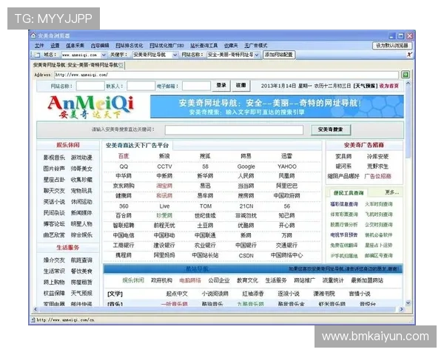Image resolution: width=444 pixels, height=355 pixels.
Task: Click the 设为默认浏览器 button
Action: click(392, 46)
